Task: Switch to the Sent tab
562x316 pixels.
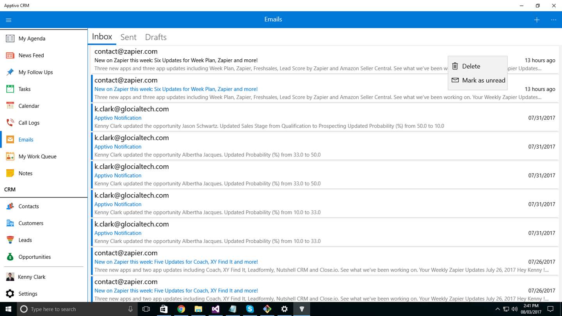Action: pos(128,37)
